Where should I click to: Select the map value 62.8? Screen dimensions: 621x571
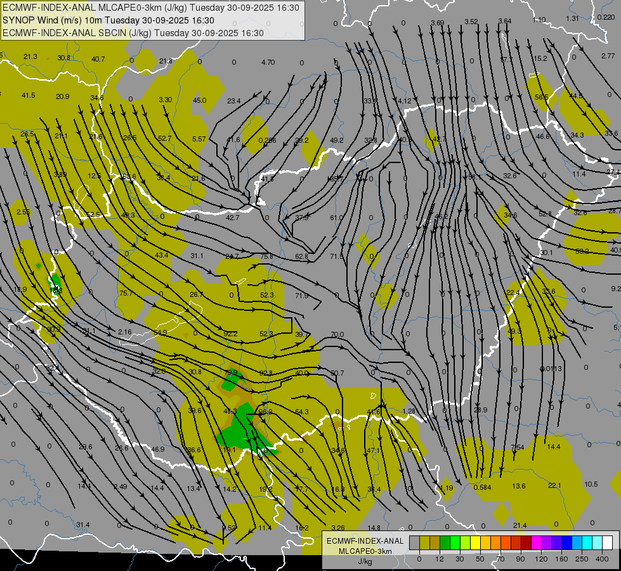(x=302, y=256)
